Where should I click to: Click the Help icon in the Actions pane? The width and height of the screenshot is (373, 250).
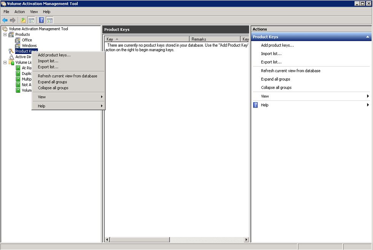[x=255, y=105]
